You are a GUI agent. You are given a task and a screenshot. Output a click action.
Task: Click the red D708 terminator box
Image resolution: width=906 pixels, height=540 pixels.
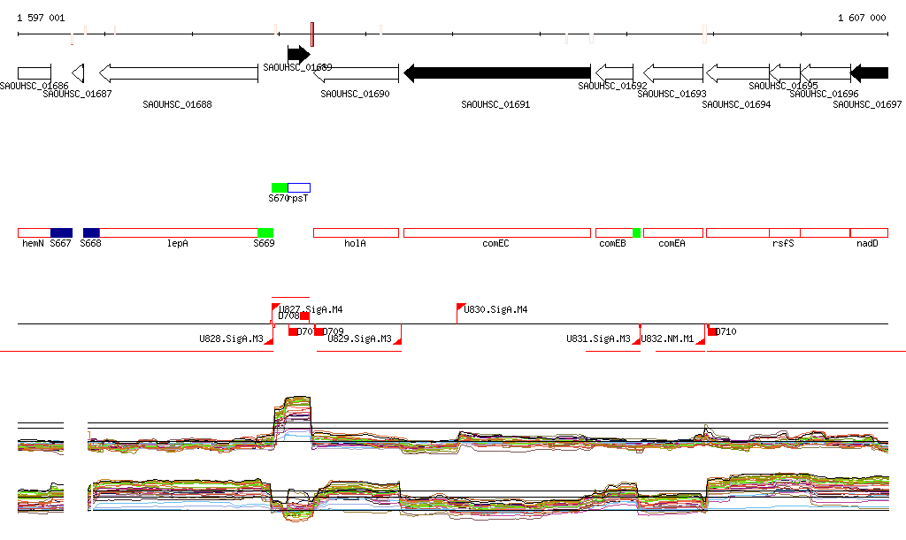coord(304,316)
